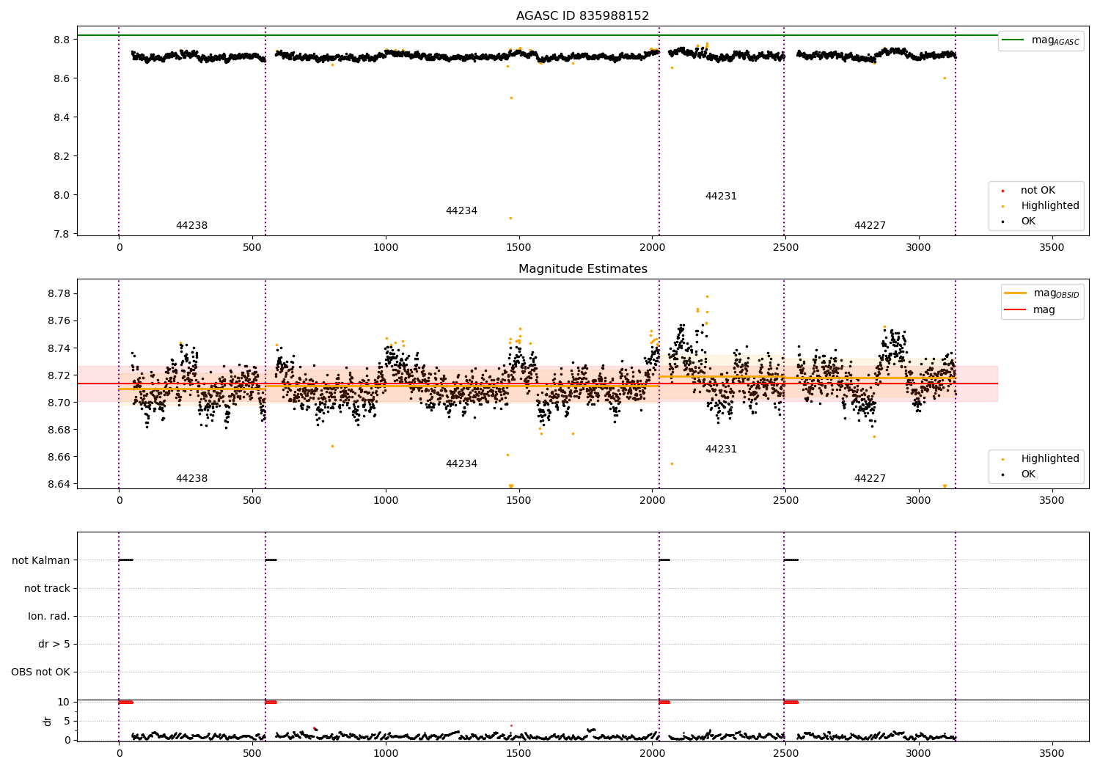Click the 'not Kalman' axis label
The image size is (1100, 770).
click(x=41, y=560)
